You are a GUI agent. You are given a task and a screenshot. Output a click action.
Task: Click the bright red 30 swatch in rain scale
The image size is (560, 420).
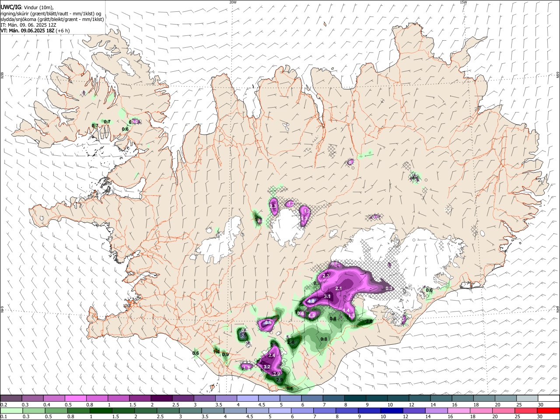548,410
